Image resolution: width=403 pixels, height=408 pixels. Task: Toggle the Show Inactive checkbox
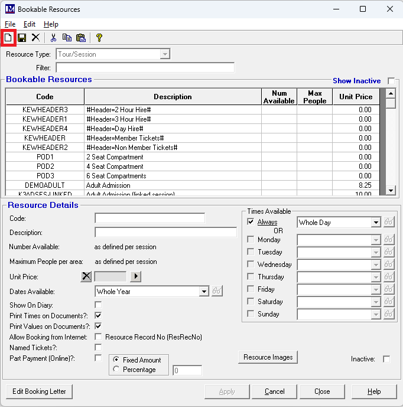[x=391, y=81]
